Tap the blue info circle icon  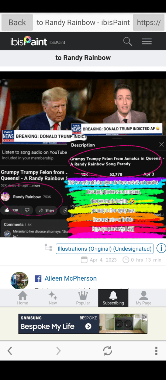point(161,248)
